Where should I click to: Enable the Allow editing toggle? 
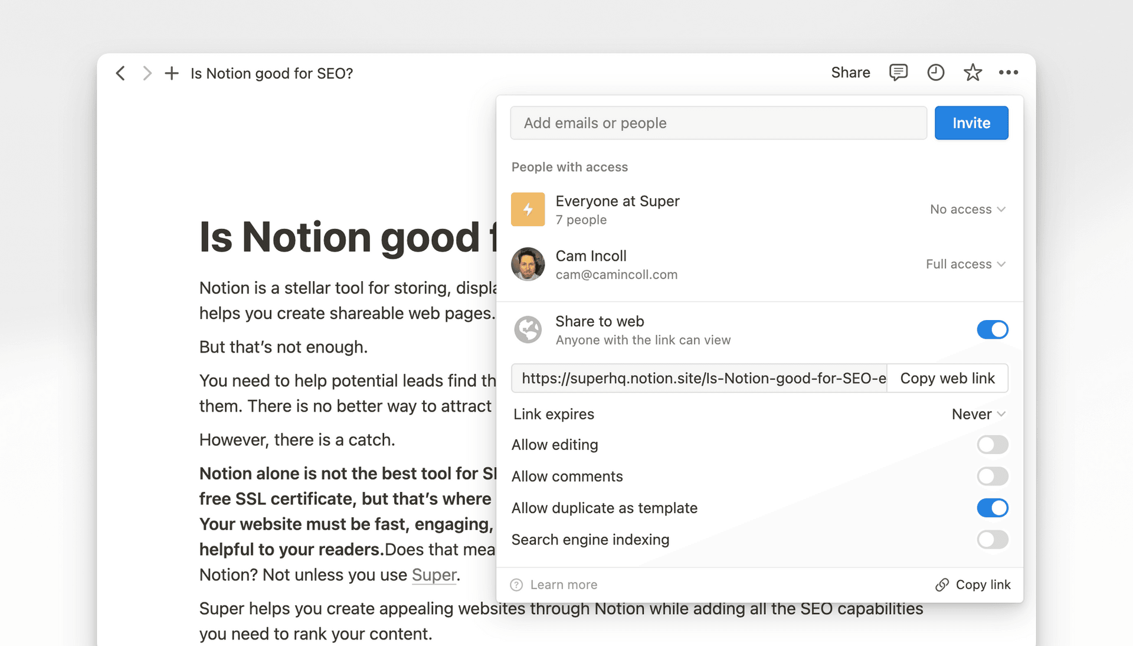[x=993, y=445]
